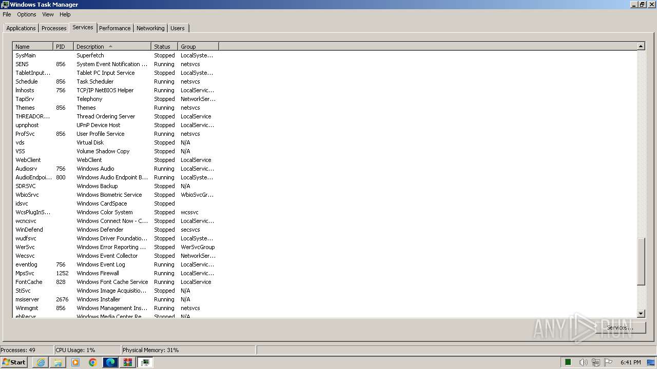The width and height of the screenshot is (657, 369).
Task: Sort services by Name column header
Action: pyautogui.click(x=33, y=47)
